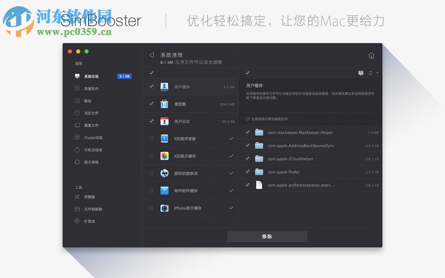
Task: Check the iPhoto照片缓存 checkbox
Action: tap(151, 208)
